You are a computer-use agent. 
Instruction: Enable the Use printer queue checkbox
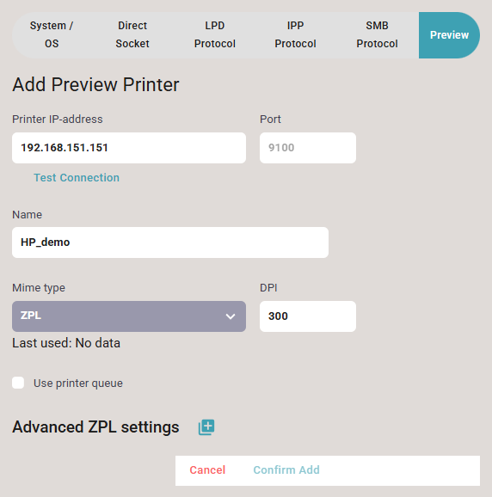18,383
